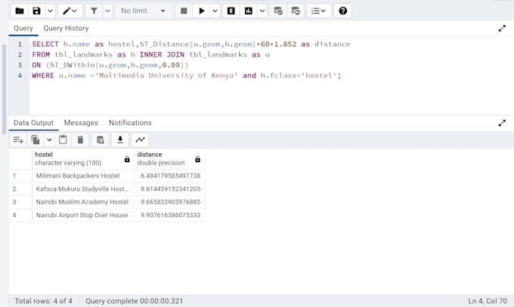514x307 pixels.
Task: Open the No limit rows dropdown
Action: tap(143, 11)
